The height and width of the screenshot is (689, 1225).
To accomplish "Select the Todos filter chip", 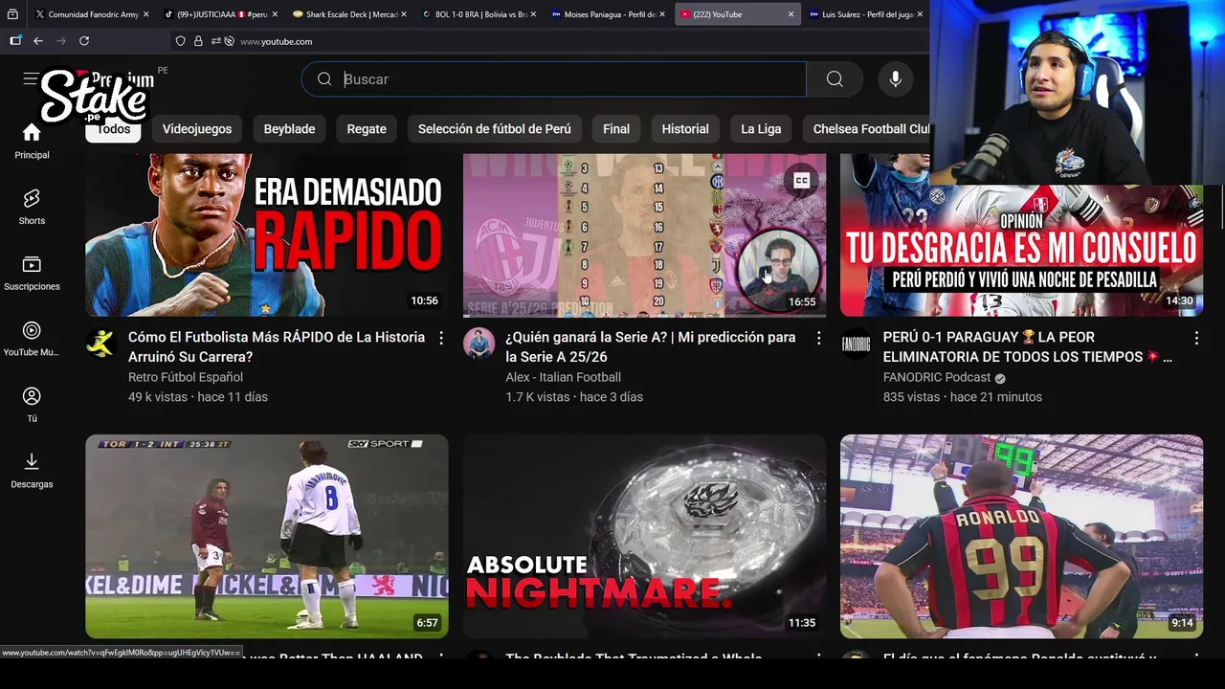I will tap(114, 129).
